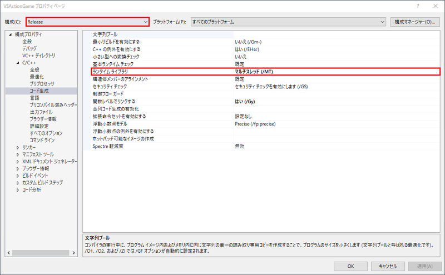Select 全般 under 構成プロパティ
445x275 pixels.
tap(27, 42)
